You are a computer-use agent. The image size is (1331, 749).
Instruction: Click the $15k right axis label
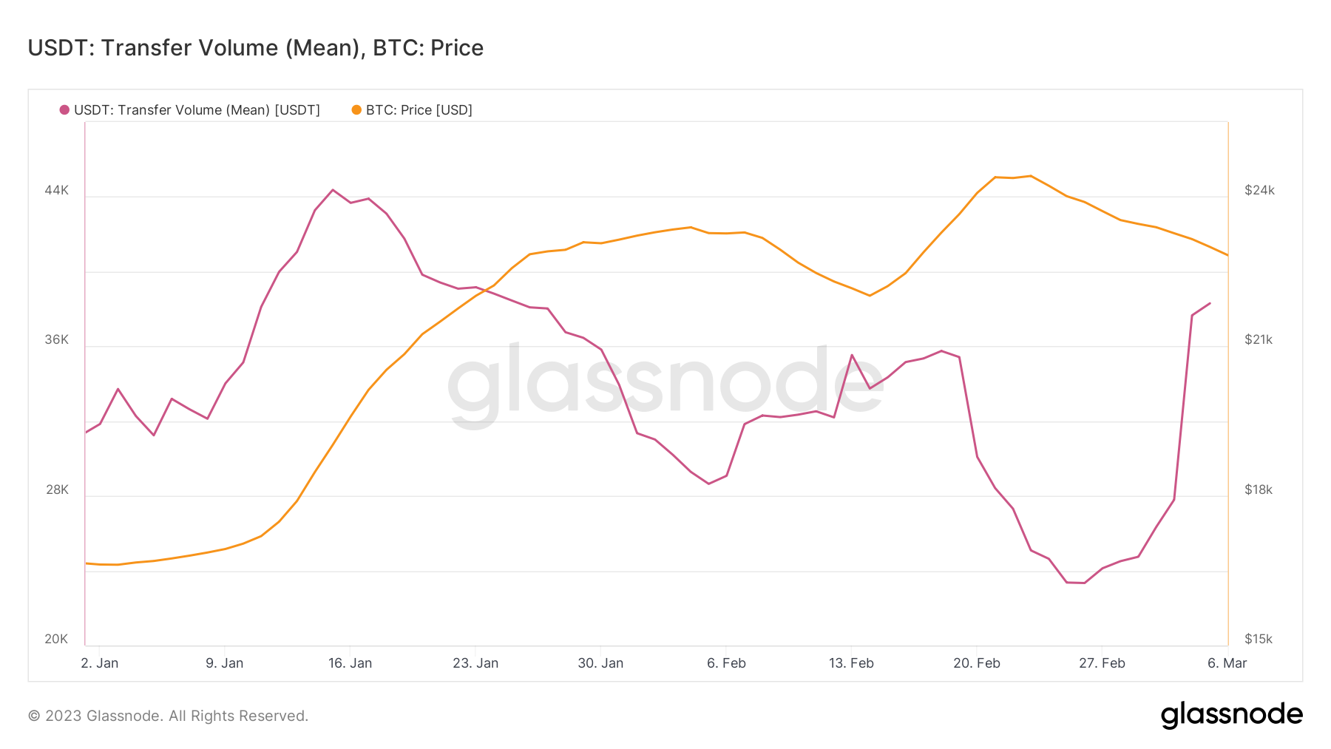(x=1259, y=639)
